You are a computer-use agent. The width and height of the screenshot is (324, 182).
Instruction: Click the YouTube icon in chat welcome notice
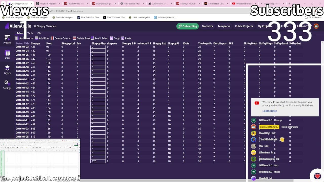coord(257,103)
